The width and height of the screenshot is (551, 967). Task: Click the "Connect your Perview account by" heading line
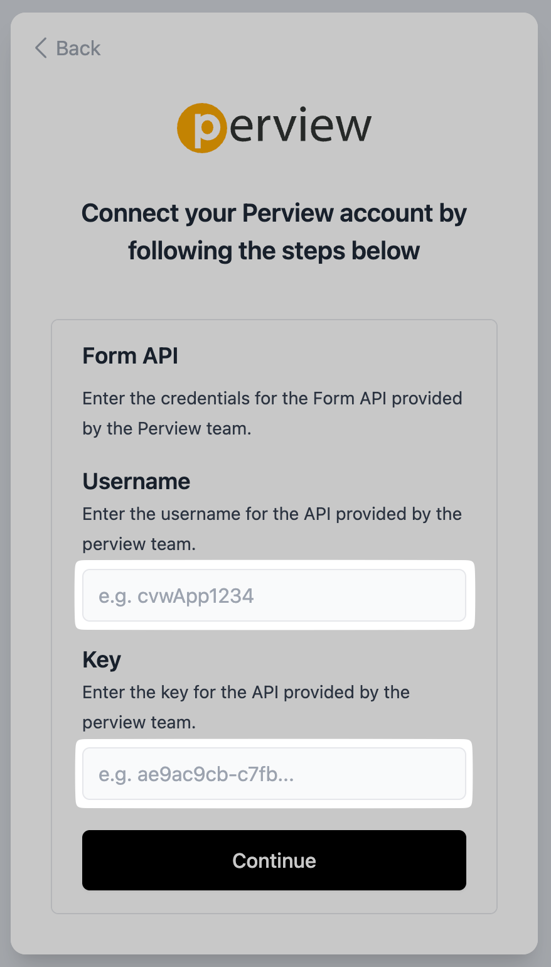274,213
